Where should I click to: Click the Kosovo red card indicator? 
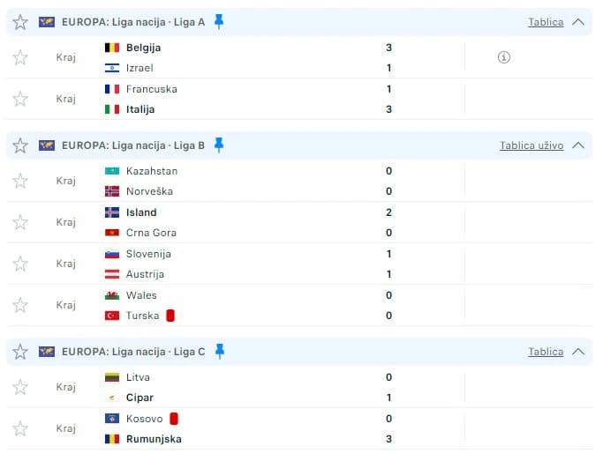pyautogui.click(x=174, y=419)
